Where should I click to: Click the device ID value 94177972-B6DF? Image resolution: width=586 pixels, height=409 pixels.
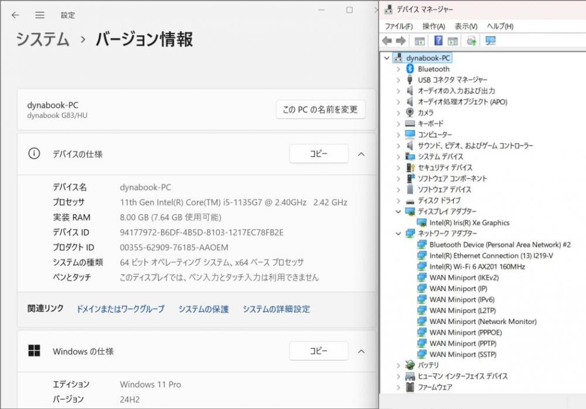(x=202, y=232)
